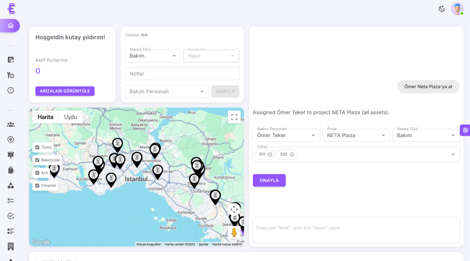
Task: Open the presentation board sidebar icon
Action: pyautogui.click(x=11, y=155)
